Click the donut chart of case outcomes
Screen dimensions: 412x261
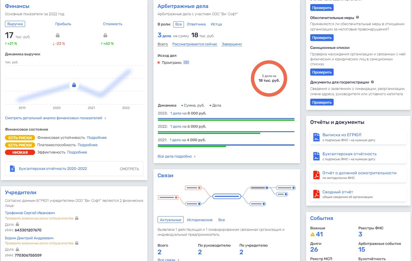tap(269, 79)
